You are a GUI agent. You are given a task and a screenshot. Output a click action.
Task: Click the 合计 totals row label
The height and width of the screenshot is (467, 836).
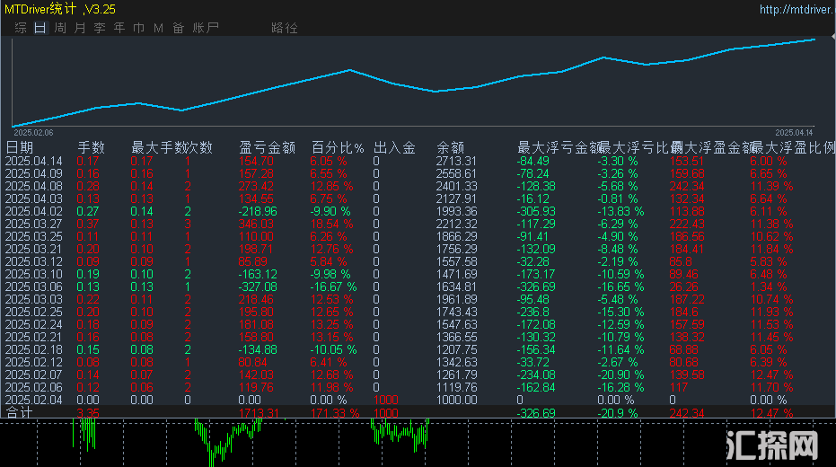click(19, 412)
